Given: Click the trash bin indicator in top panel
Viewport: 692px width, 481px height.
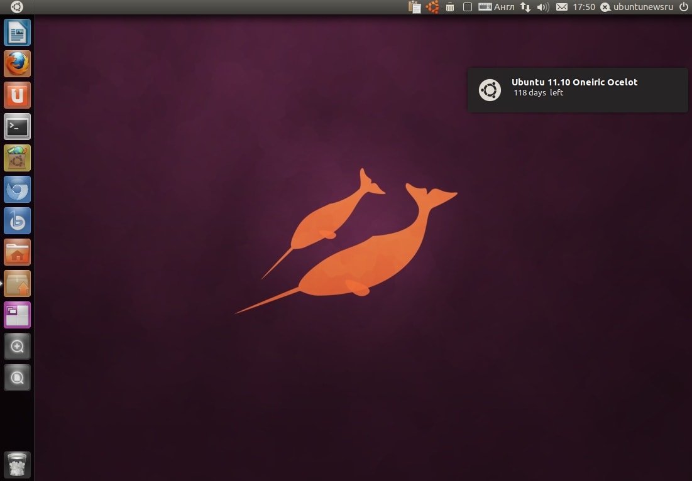Looking at the screenshot, I should 450,7.
